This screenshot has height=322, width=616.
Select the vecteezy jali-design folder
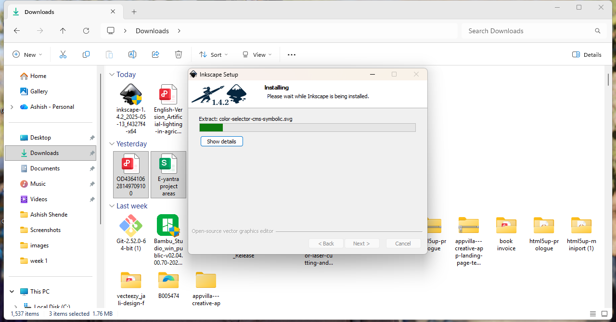point(130,289)
